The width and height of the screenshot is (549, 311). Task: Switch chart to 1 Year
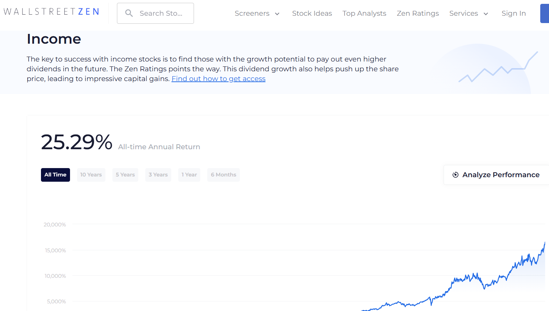pyautogui.click(x=189, y=175)
